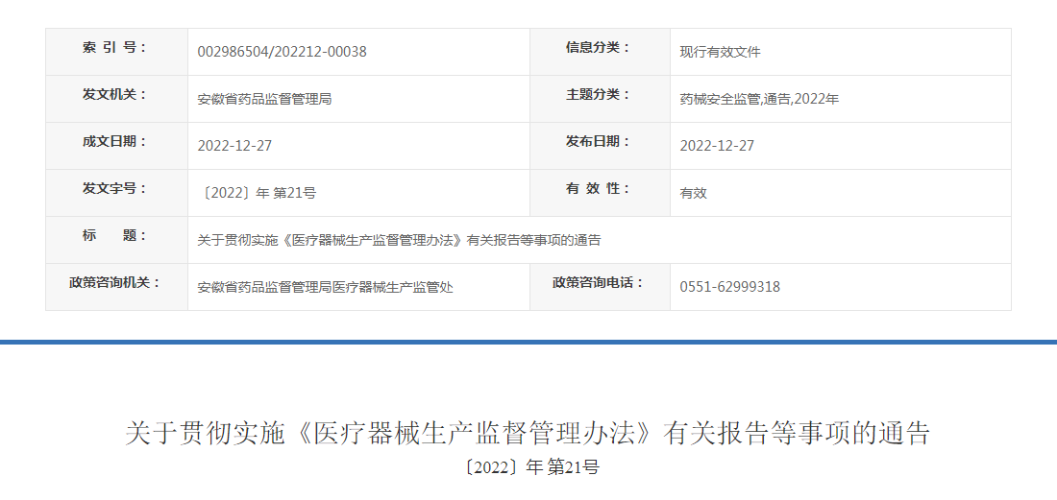Click the 政策咨询机关 label

coord(114,283)
